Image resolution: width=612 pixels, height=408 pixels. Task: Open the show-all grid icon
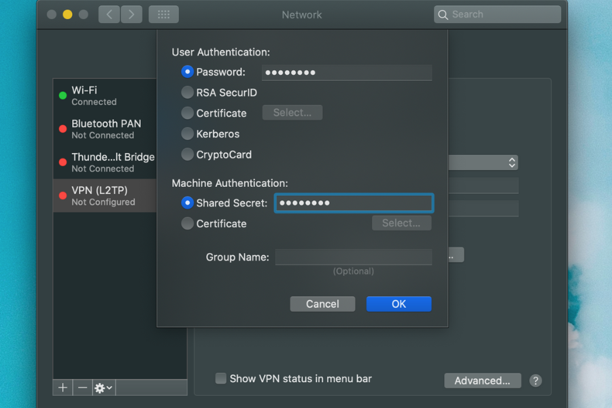[163, 14]
